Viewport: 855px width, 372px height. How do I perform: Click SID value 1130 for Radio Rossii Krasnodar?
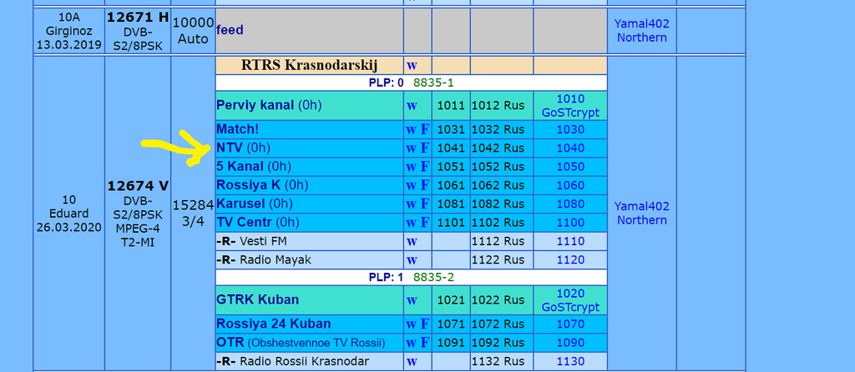click(570, 362)
